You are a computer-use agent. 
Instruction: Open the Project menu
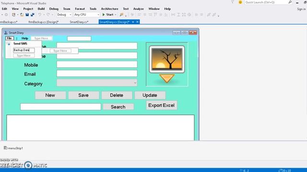coord(28,9)
